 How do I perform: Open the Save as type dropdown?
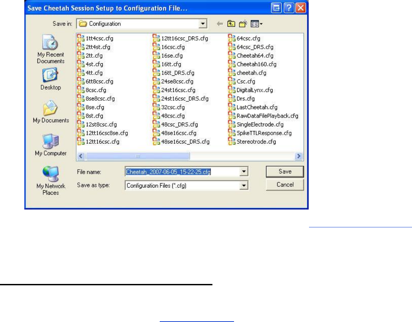pos(244,185)
